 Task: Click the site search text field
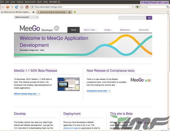click(132, 18)
